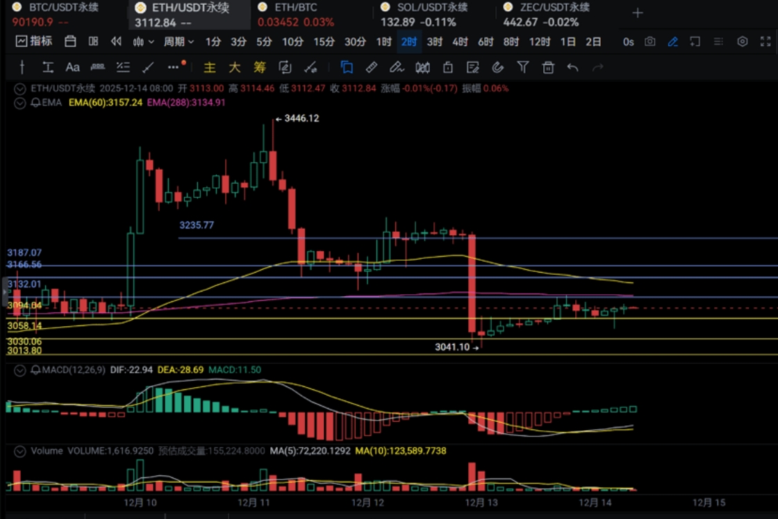Viewport: 778px width, 519px height.
Task: Select the ruler measurement tool
Action: pos(372,67)
